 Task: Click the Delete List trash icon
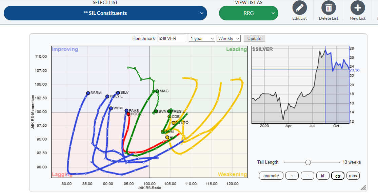(x=329, y=8)
